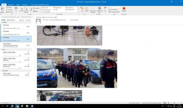The height and width of the screenshot is (108, 183).
Task: Open İsmail Kaya email under Pazartesi
Action: pyautogui.click(x=16, y=74)
